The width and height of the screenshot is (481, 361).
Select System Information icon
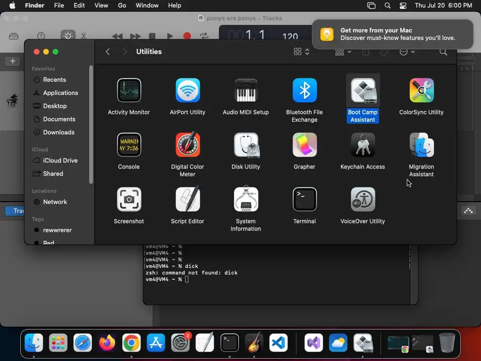[246, 199]
